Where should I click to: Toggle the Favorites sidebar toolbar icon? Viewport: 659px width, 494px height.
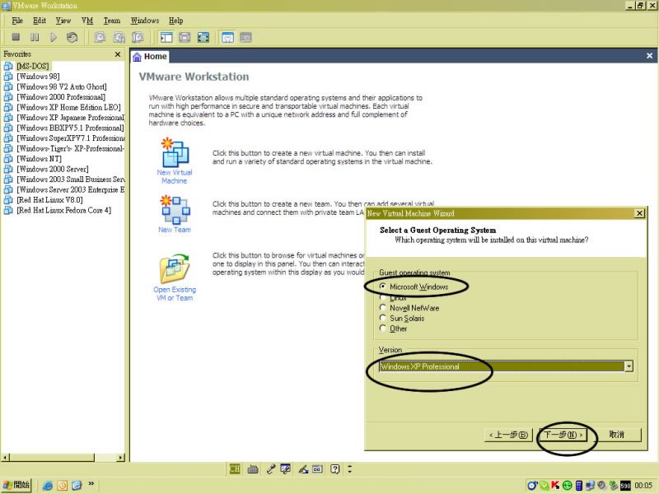pyautogui.click(x=166, y=37)
